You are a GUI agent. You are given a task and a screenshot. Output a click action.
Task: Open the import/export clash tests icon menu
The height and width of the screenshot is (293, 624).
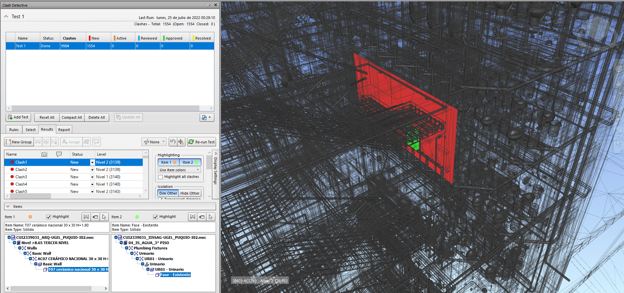pyautogui.click(x=207, y=117)
